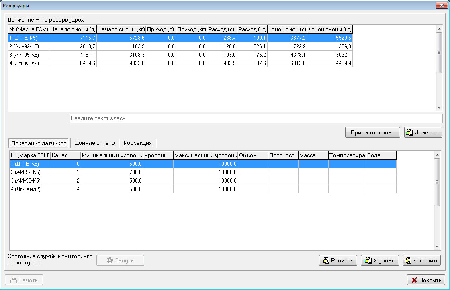Screen dimensions: 450x290
Task: Click the Вода column header
Action: [x=381, y=155]
